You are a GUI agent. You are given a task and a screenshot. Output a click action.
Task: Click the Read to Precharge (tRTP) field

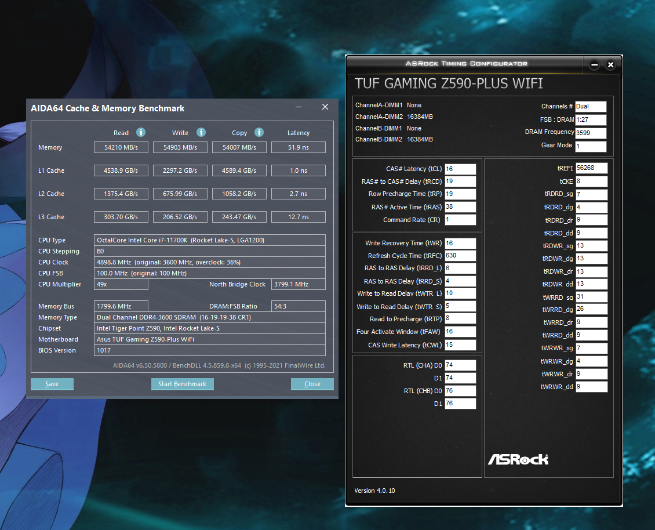(x=460, y=318)
